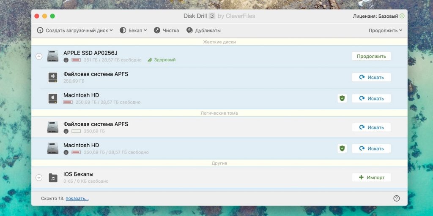433x216 pixels.
Task: Click Искать for APFS under hard disks
Action: pos(371,78)
